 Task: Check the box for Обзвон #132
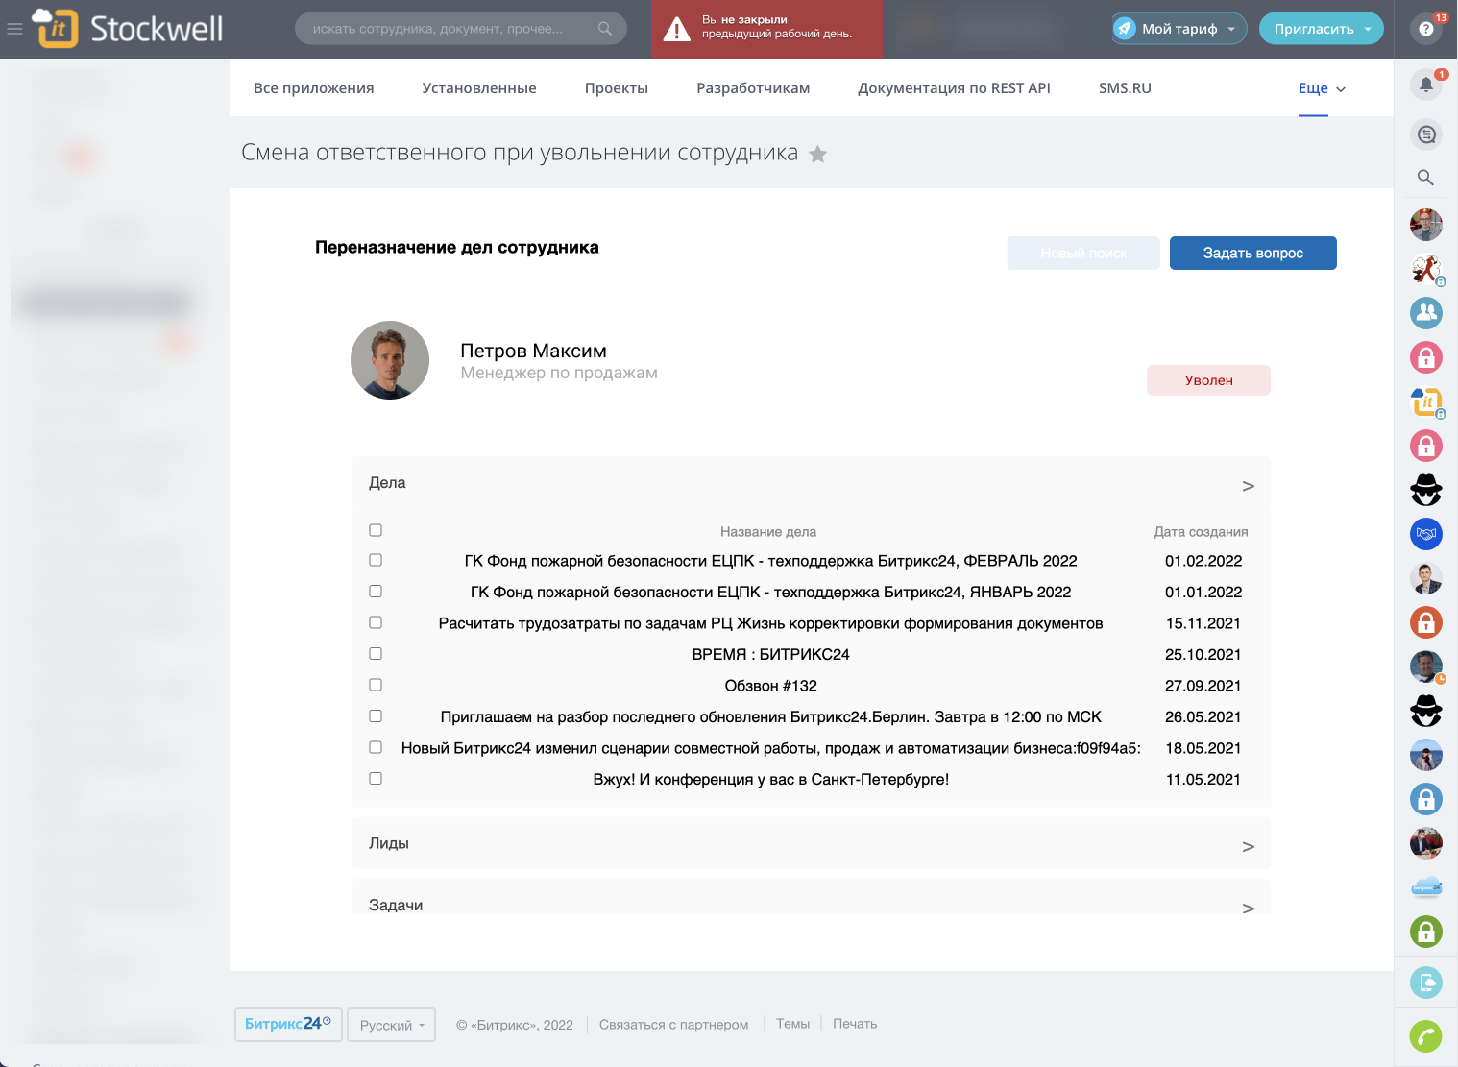pyautogui.click(x=376, y=685)
